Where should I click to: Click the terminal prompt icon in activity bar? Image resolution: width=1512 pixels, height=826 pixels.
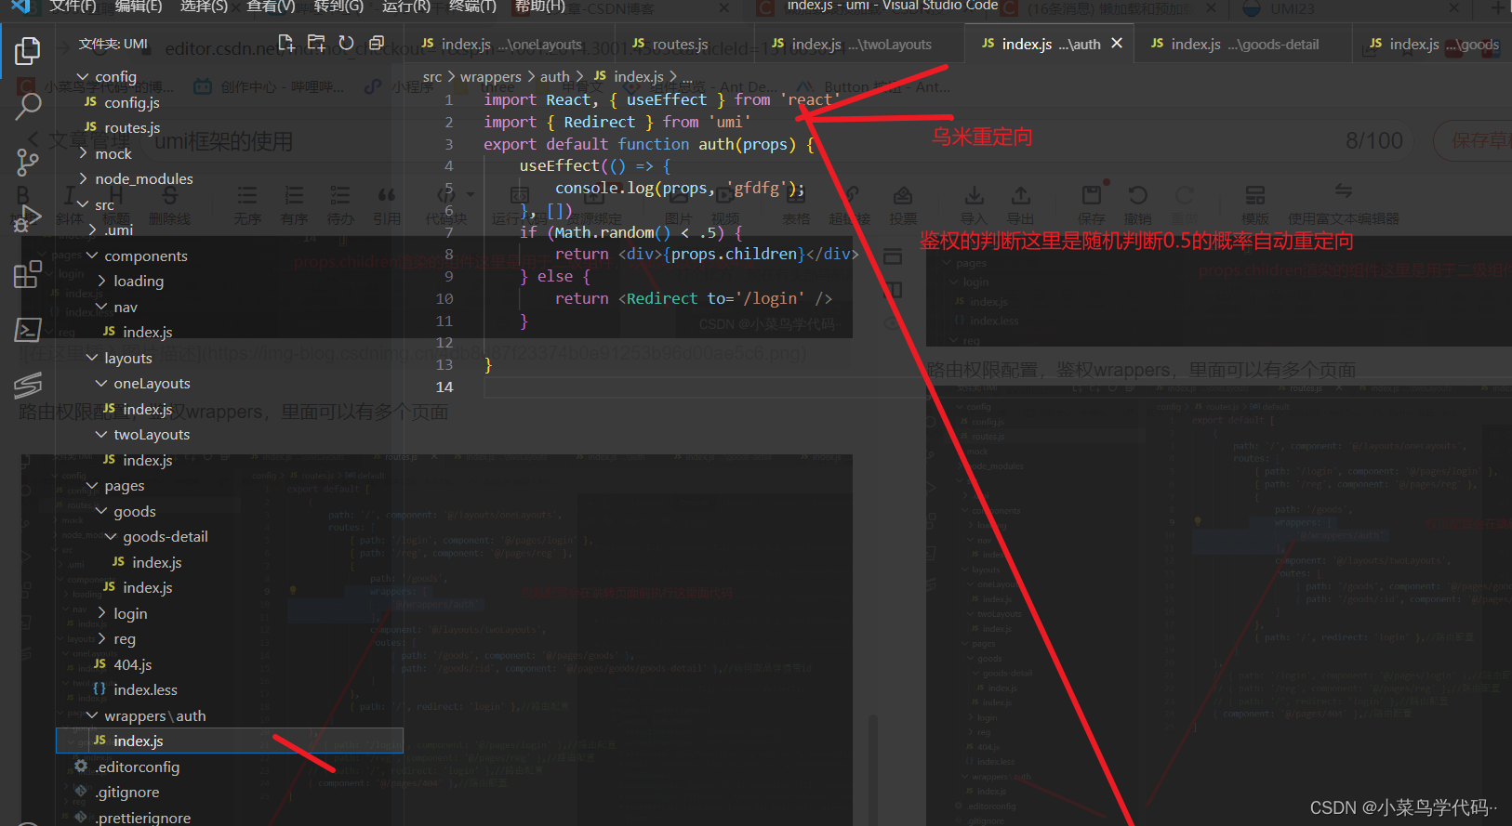coord(28,330)
